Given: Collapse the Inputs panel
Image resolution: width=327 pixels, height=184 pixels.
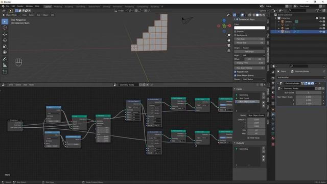Looking at the screenshot, I should tap(235, 89).
